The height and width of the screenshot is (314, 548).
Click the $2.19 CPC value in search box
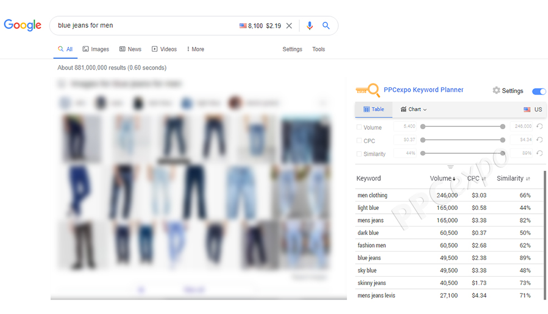coord(273,26)
